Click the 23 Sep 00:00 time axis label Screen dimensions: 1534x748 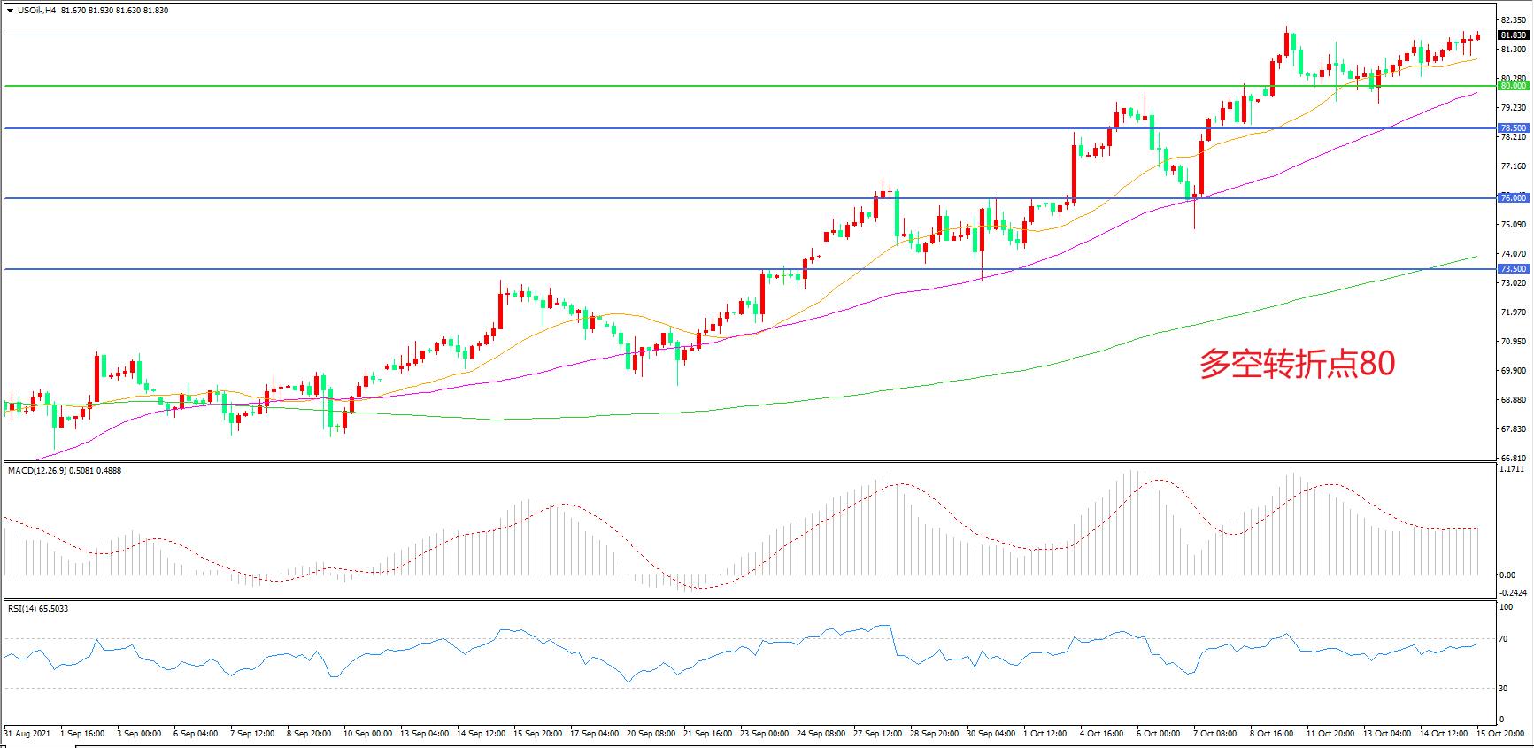[x=764, y=734]
